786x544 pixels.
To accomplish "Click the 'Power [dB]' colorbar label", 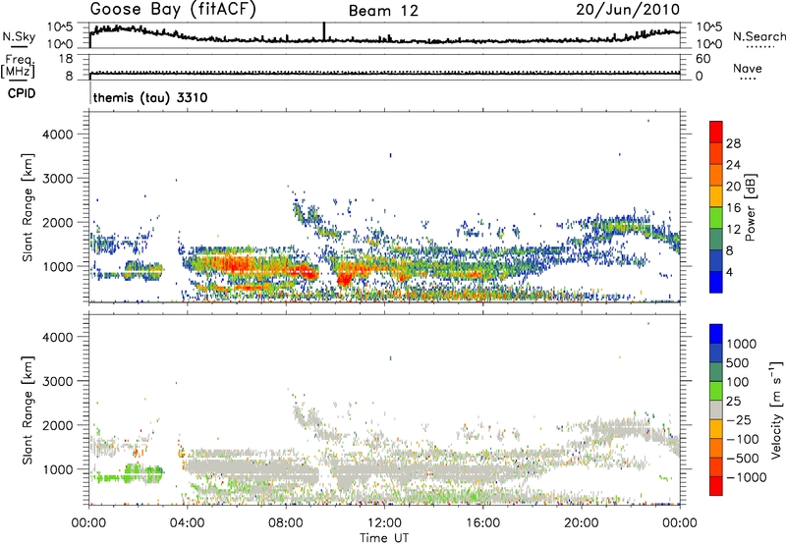I will (x=750, y=207).
